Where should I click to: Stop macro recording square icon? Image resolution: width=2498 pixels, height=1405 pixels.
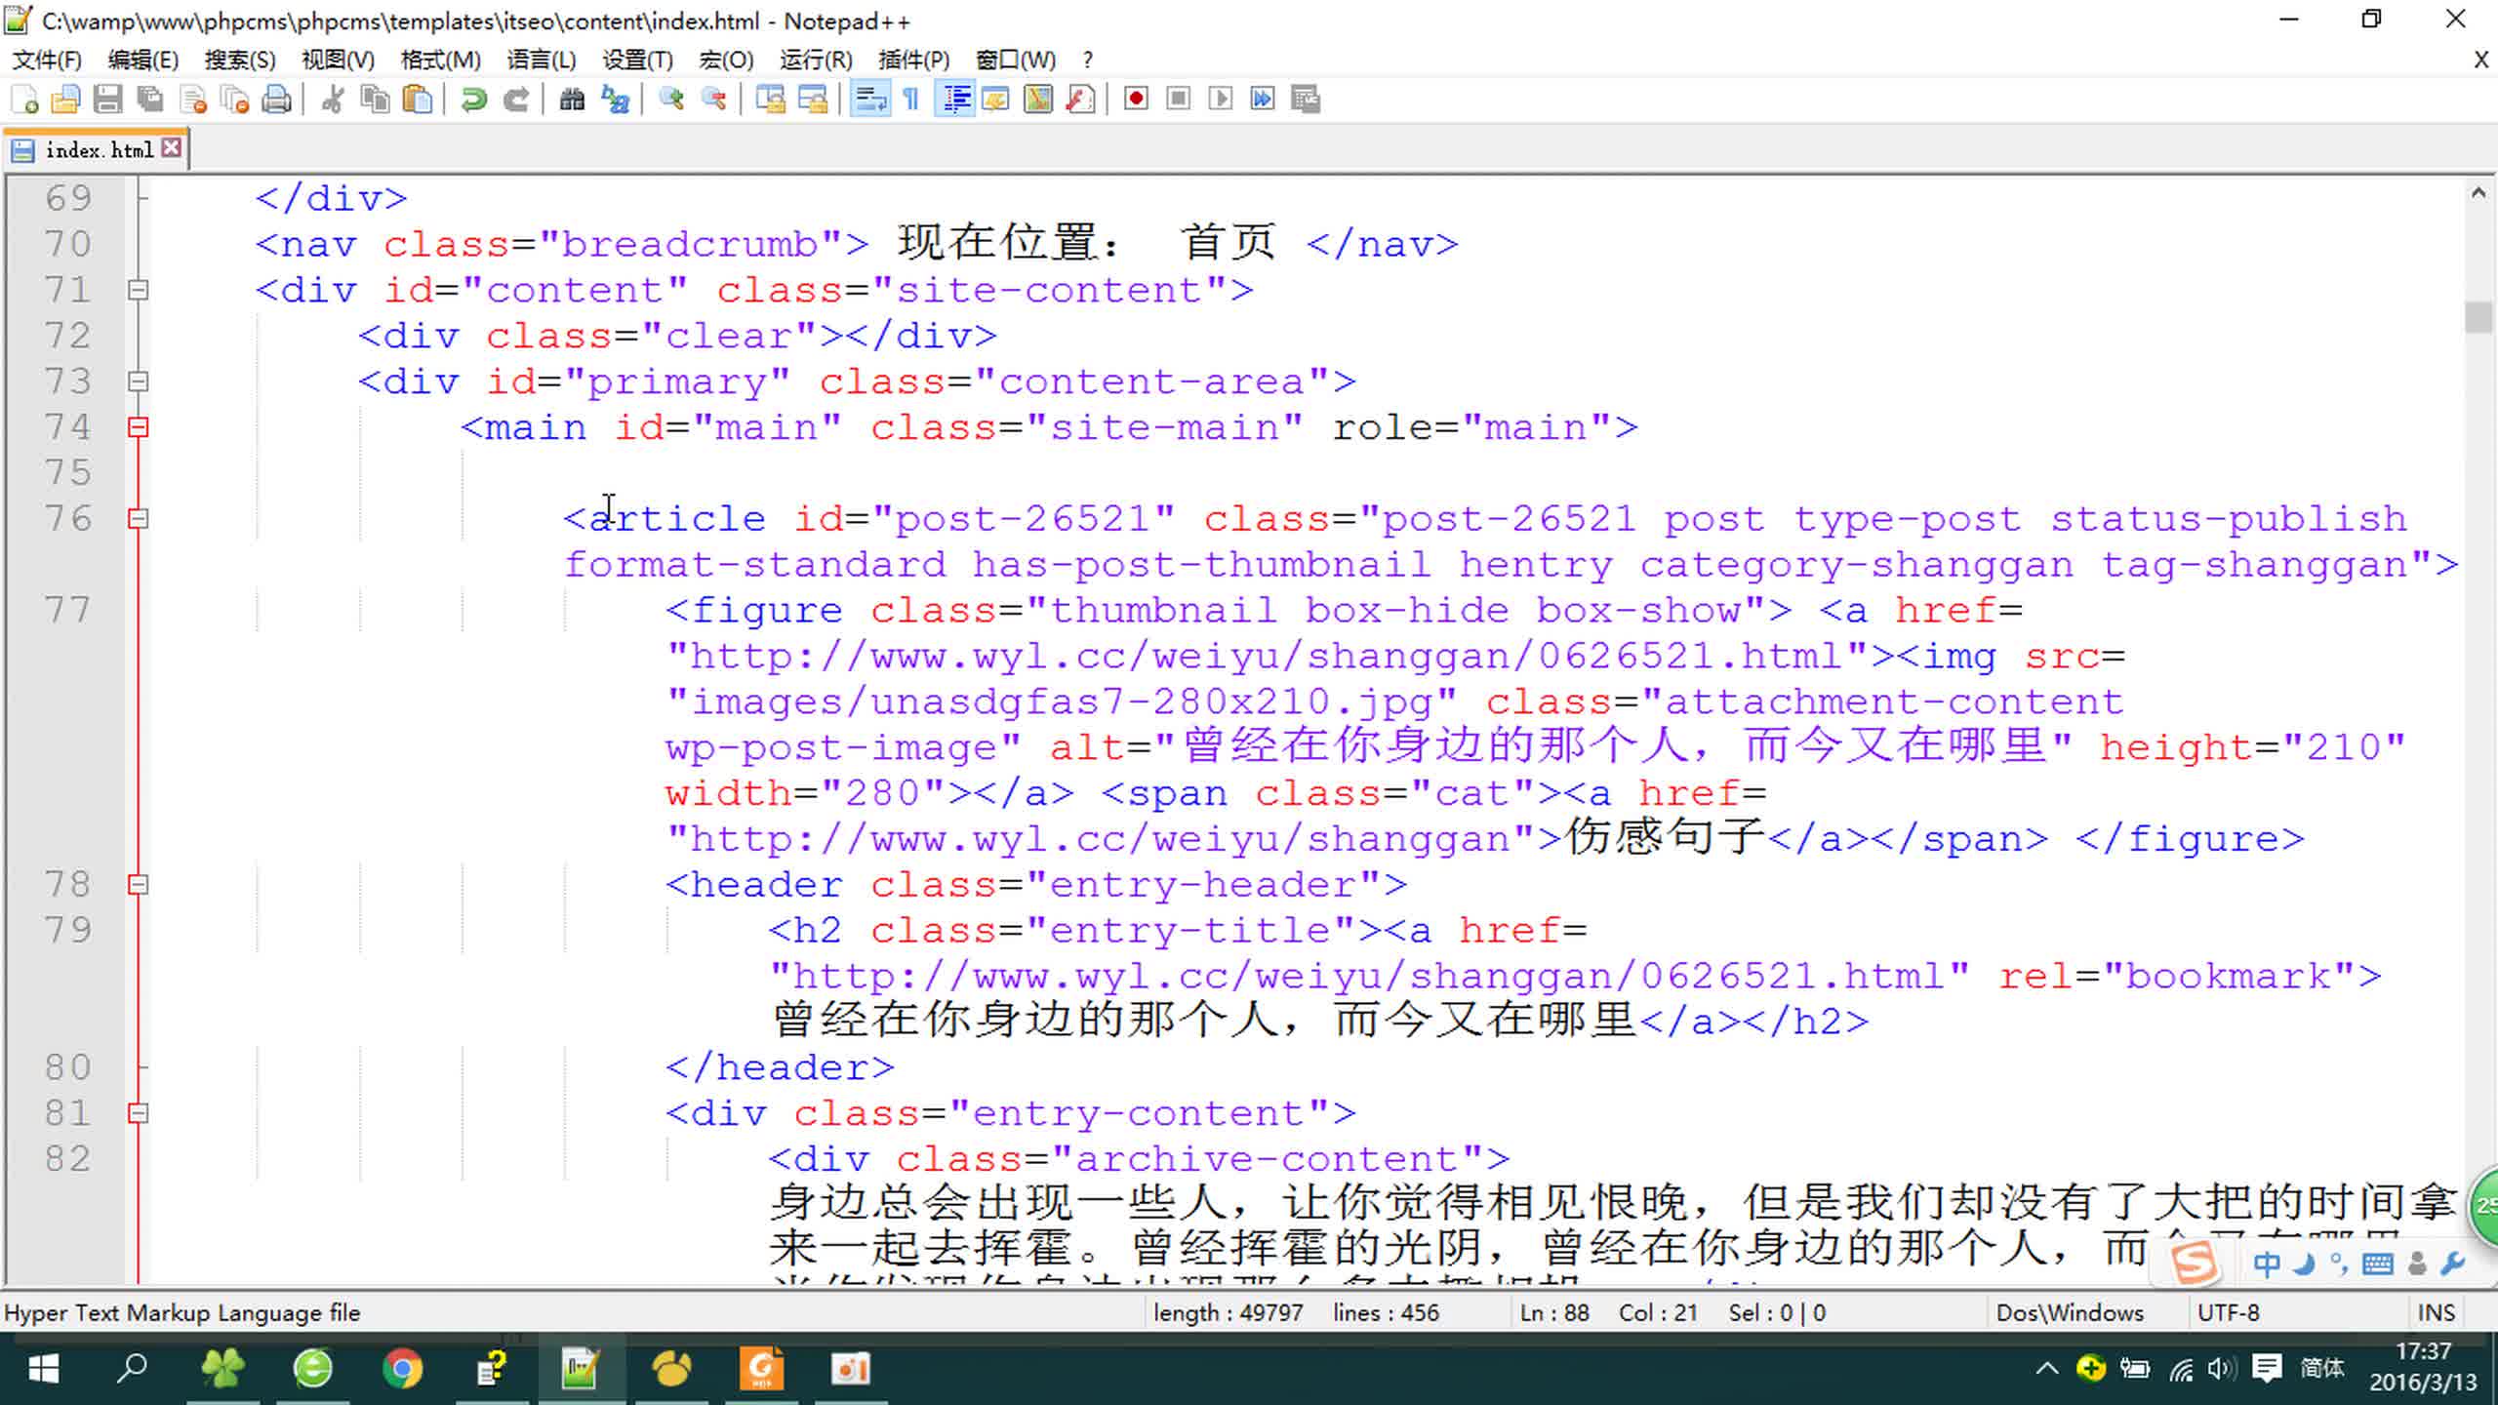pyautogui.click(x=1178, y=99)
